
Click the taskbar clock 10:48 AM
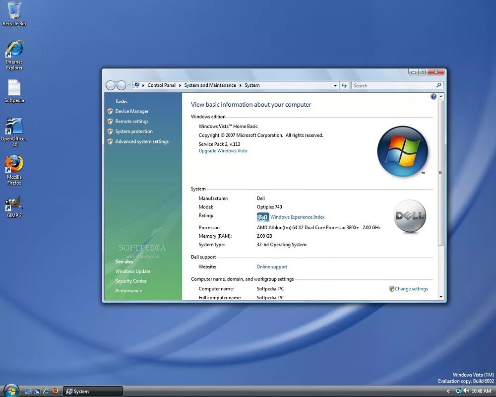point(481,392)
